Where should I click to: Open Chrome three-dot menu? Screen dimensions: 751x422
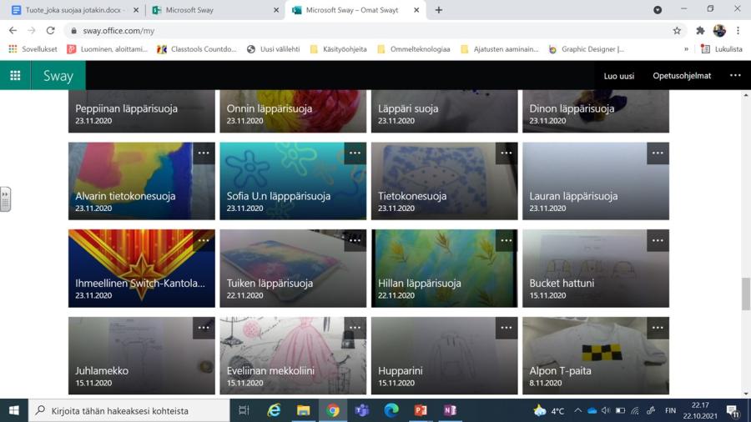pos(738,31)
